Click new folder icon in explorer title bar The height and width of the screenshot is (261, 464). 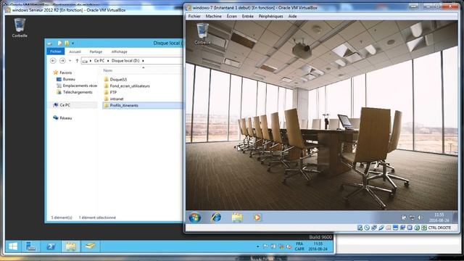(x=67, y=43)
